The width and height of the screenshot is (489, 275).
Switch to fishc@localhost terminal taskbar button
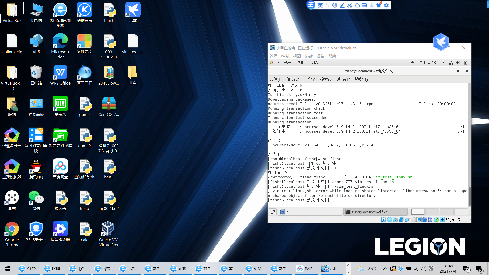point(375,212)
